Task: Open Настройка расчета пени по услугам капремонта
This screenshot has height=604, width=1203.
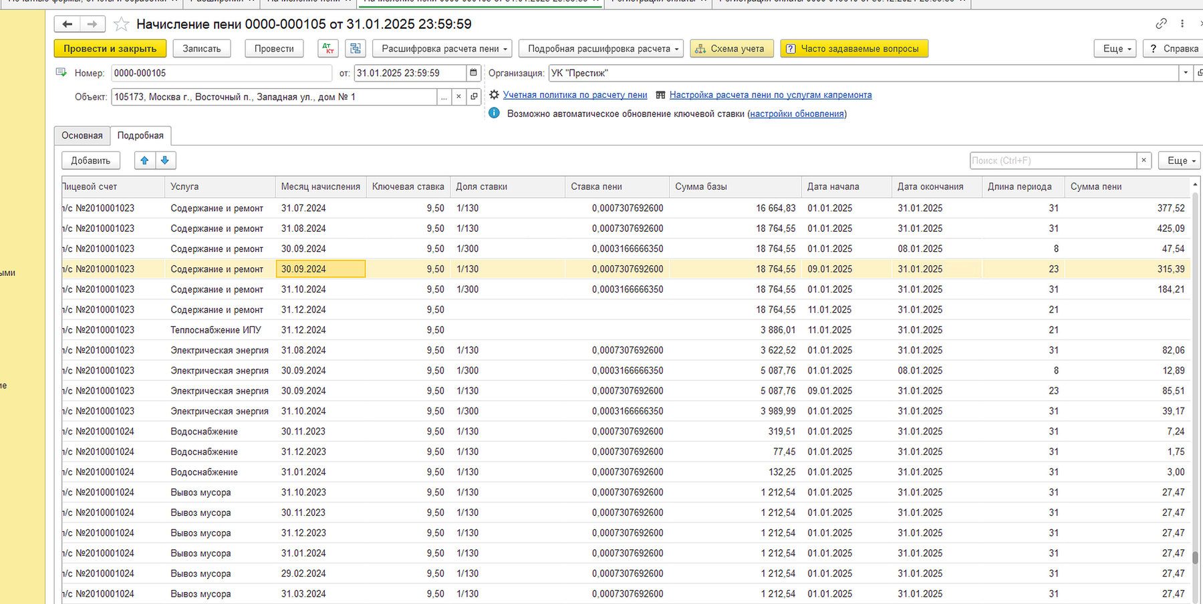Action: (771, 95)
